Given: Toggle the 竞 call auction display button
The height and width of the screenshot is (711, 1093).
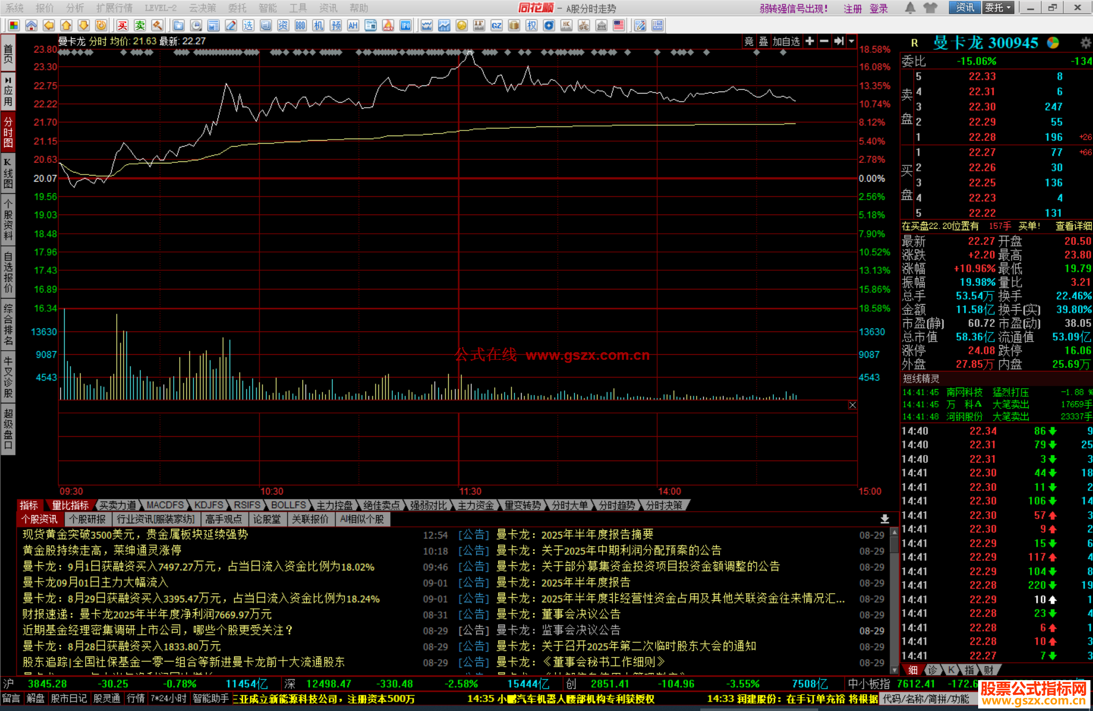Looking at the screenshot, I should [x=749, y=41].
